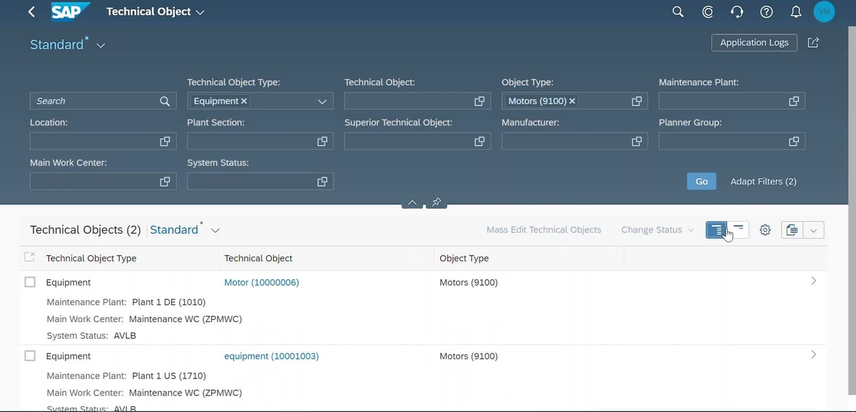The image size is (856, 412).
Task: Pin the filter bar header
Action: coord(437,202)
